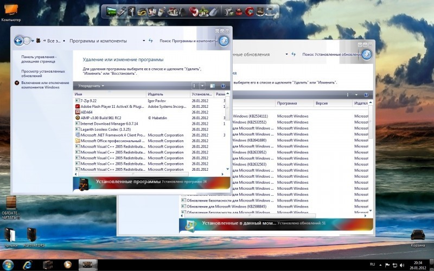
Task: Sort updates by Версия column
Action: coord(333,103)
